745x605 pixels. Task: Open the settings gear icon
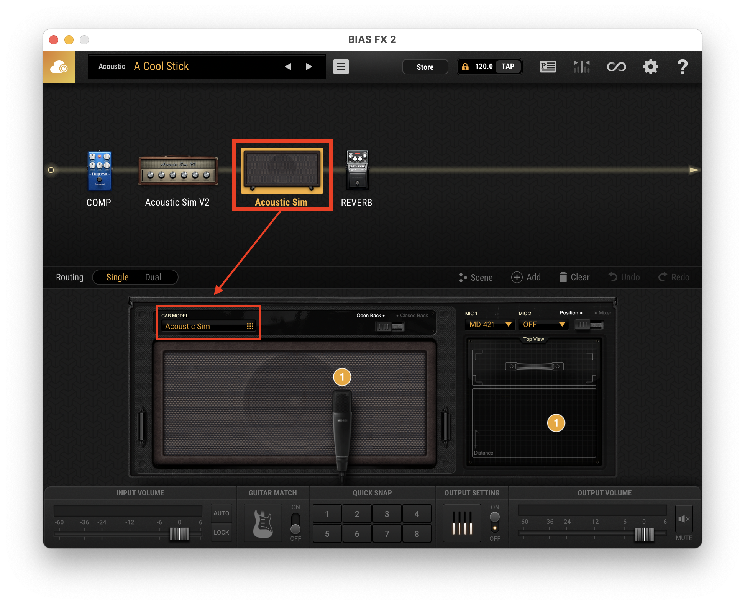(651, 67)
